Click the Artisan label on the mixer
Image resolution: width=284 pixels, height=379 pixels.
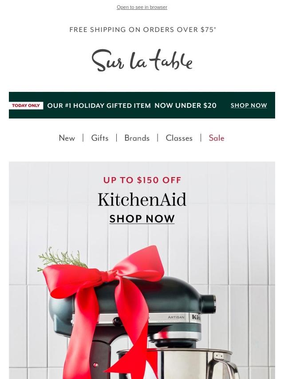click(x=176, y=317)
